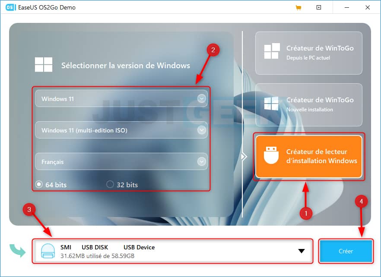Choose Créateur de WinToGo Depuis le PC actuel
Screen dimensions: 381x277
[308, 53]
